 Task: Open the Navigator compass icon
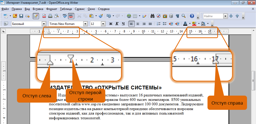(159, 16)
